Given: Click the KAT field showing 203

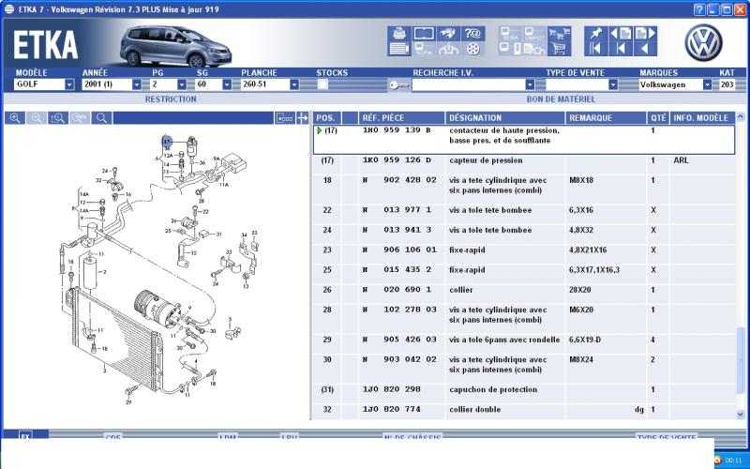Looking at the screenshot, I should click(727, 84).
